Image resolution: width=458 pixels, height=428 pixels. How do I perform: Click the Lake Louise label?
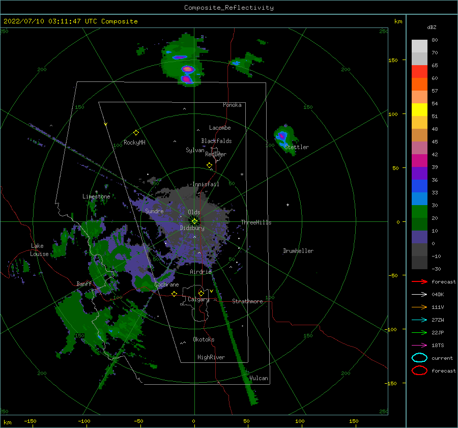(39, 250)
